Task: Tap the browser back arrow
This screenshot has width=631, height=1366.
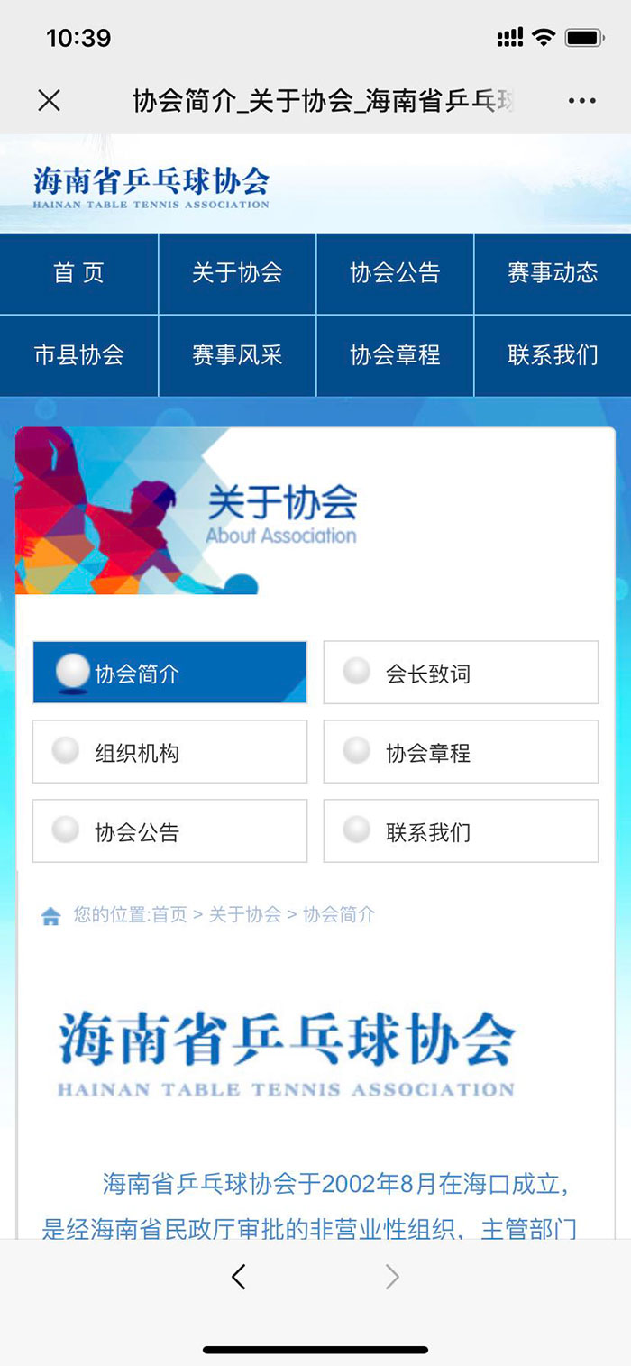Action: pos(239,1276)
